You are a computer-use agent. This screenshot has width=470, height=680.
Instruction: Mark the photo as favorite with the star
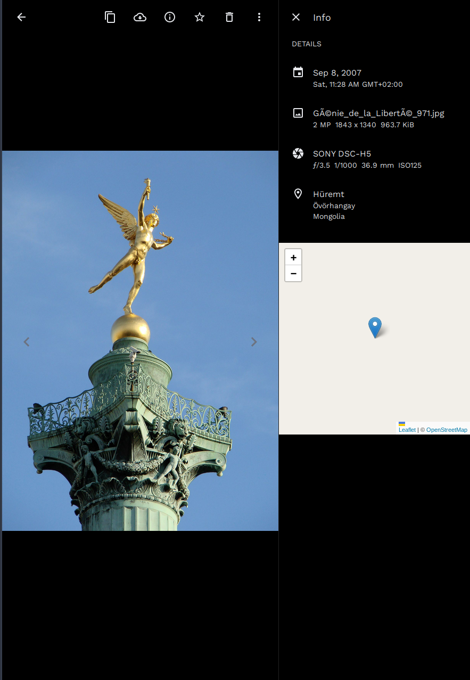[200, 17]
